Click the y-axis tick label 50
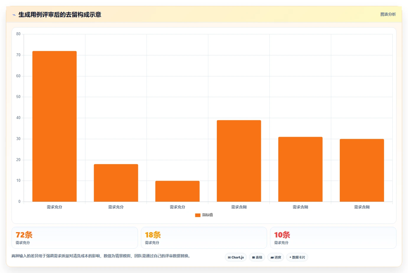Image resolution: width=408 pixels, height=273 pixels. pos(18,97)
